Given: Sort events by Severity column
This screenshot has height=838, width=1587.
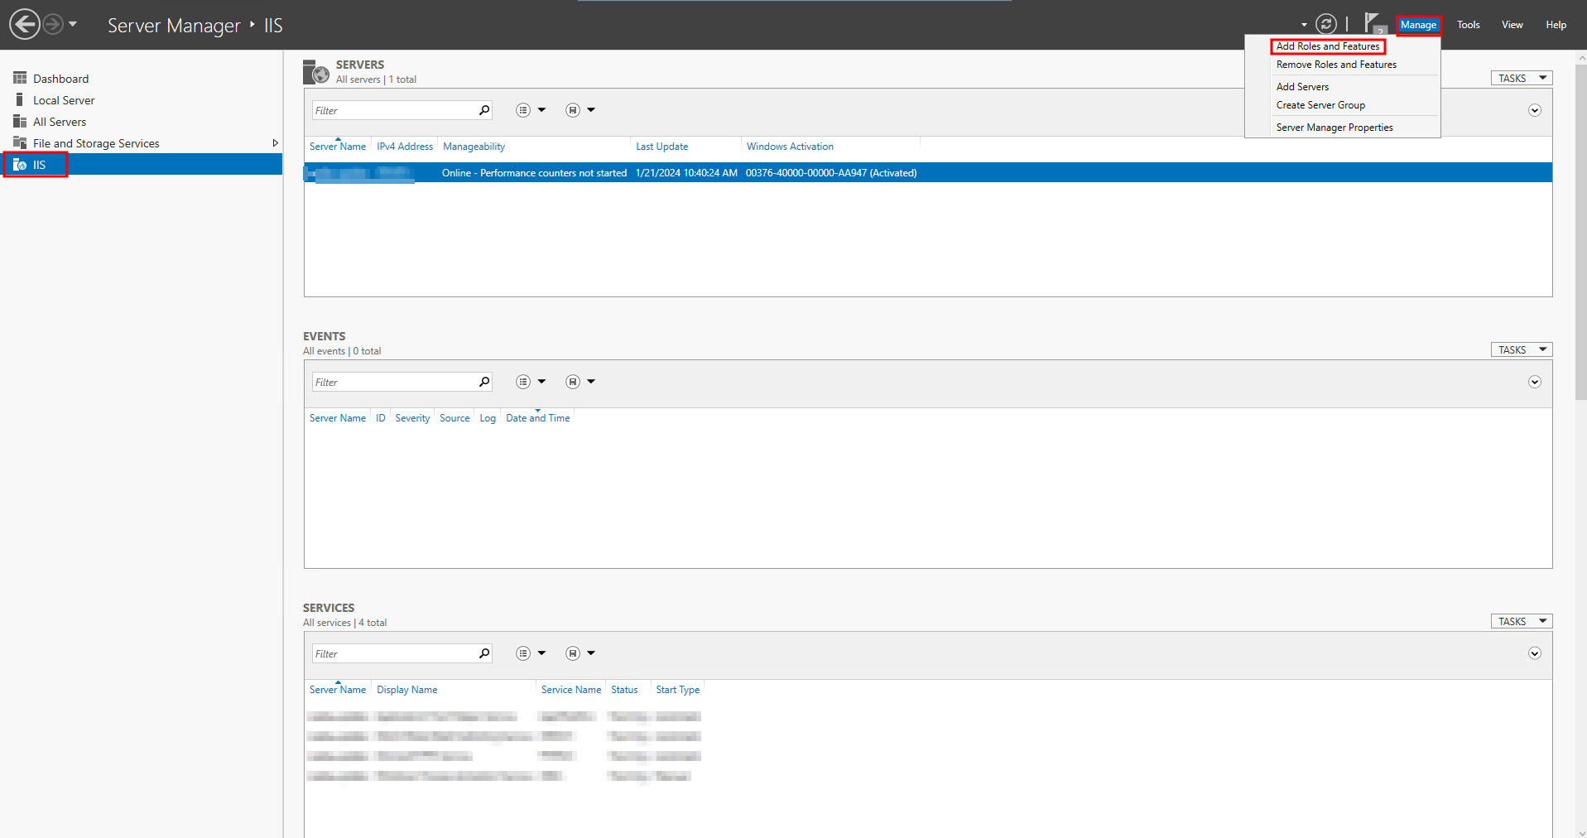Looking at the screenshot, I should (412, 418).
